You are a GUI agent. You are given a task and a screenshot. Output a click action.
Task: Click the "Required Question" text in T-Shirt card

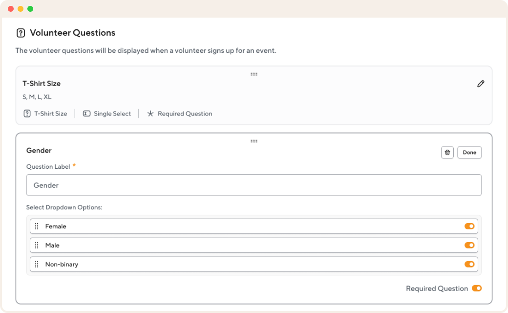(x=185, y=113)
